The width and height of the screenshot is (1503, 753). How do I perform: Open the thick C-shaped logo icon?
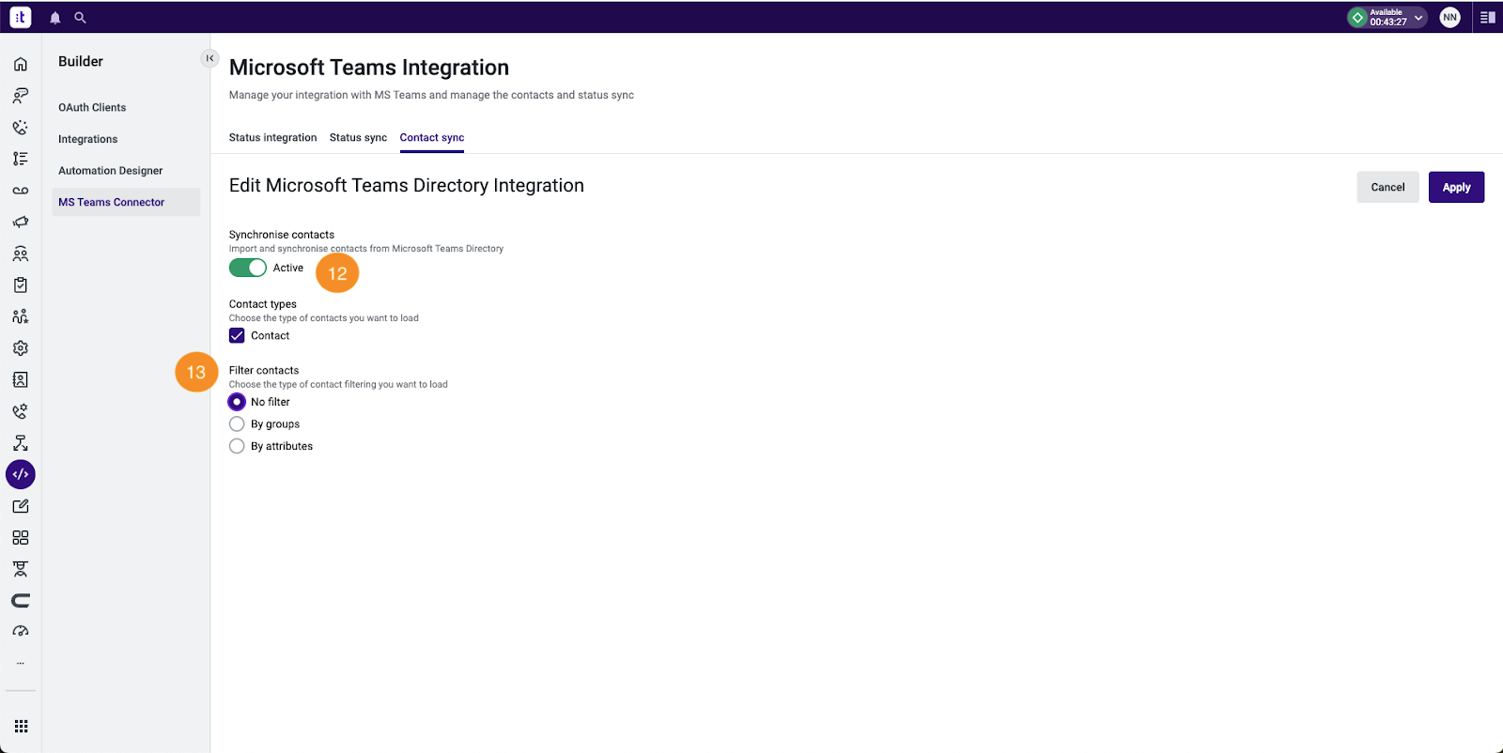point(21,601)
